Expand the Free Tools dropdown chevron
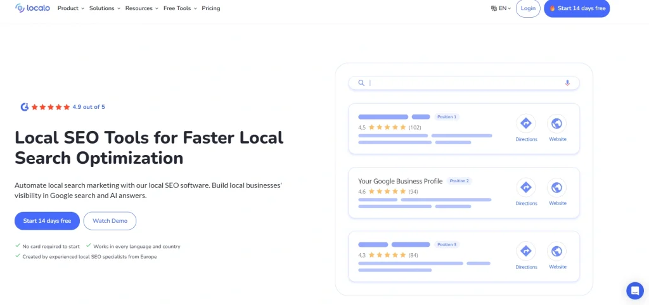The width and height of the screenshot is (649, 305). click(195, 8)
